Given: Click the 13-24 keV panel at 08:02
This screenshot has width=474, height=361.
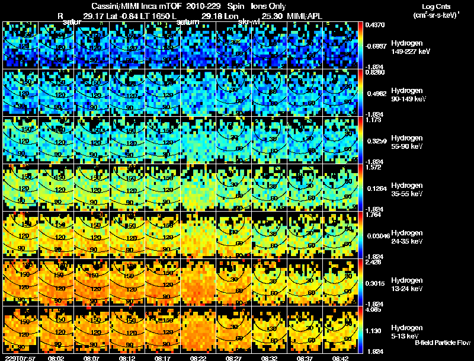Looking at the screenshot, I should (x=56, y=283).
